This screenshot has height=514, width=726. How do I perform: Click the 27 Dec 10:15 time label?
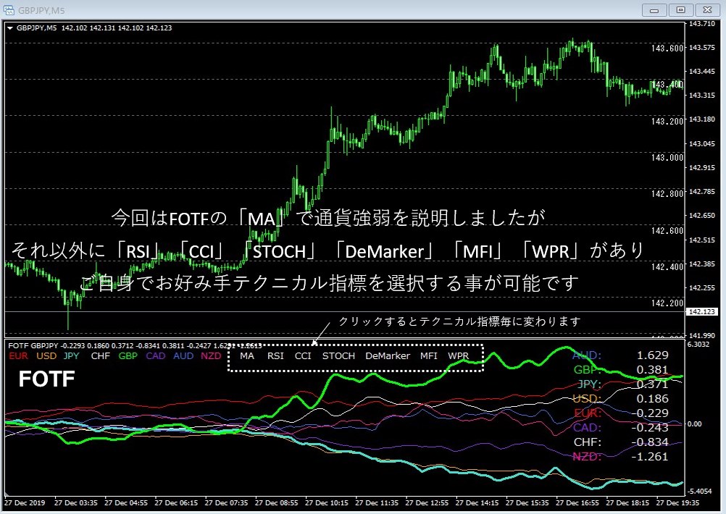click(327, 502)
